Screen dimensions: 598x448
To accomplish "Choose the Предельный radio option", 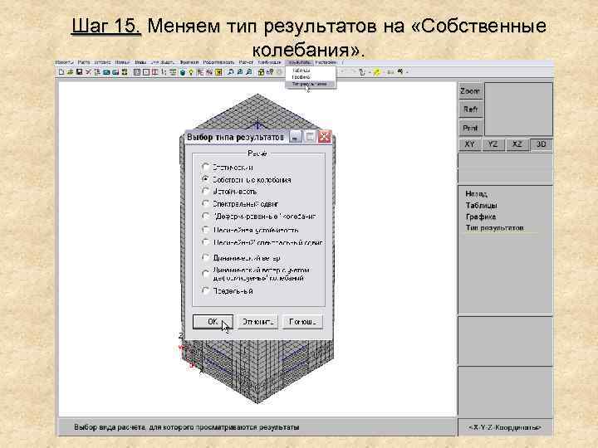I will coord(206,290).
